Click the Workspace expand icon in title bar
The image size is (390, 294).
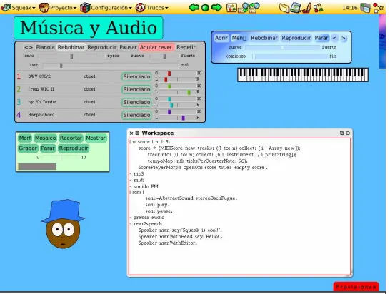tap(341, 133)
